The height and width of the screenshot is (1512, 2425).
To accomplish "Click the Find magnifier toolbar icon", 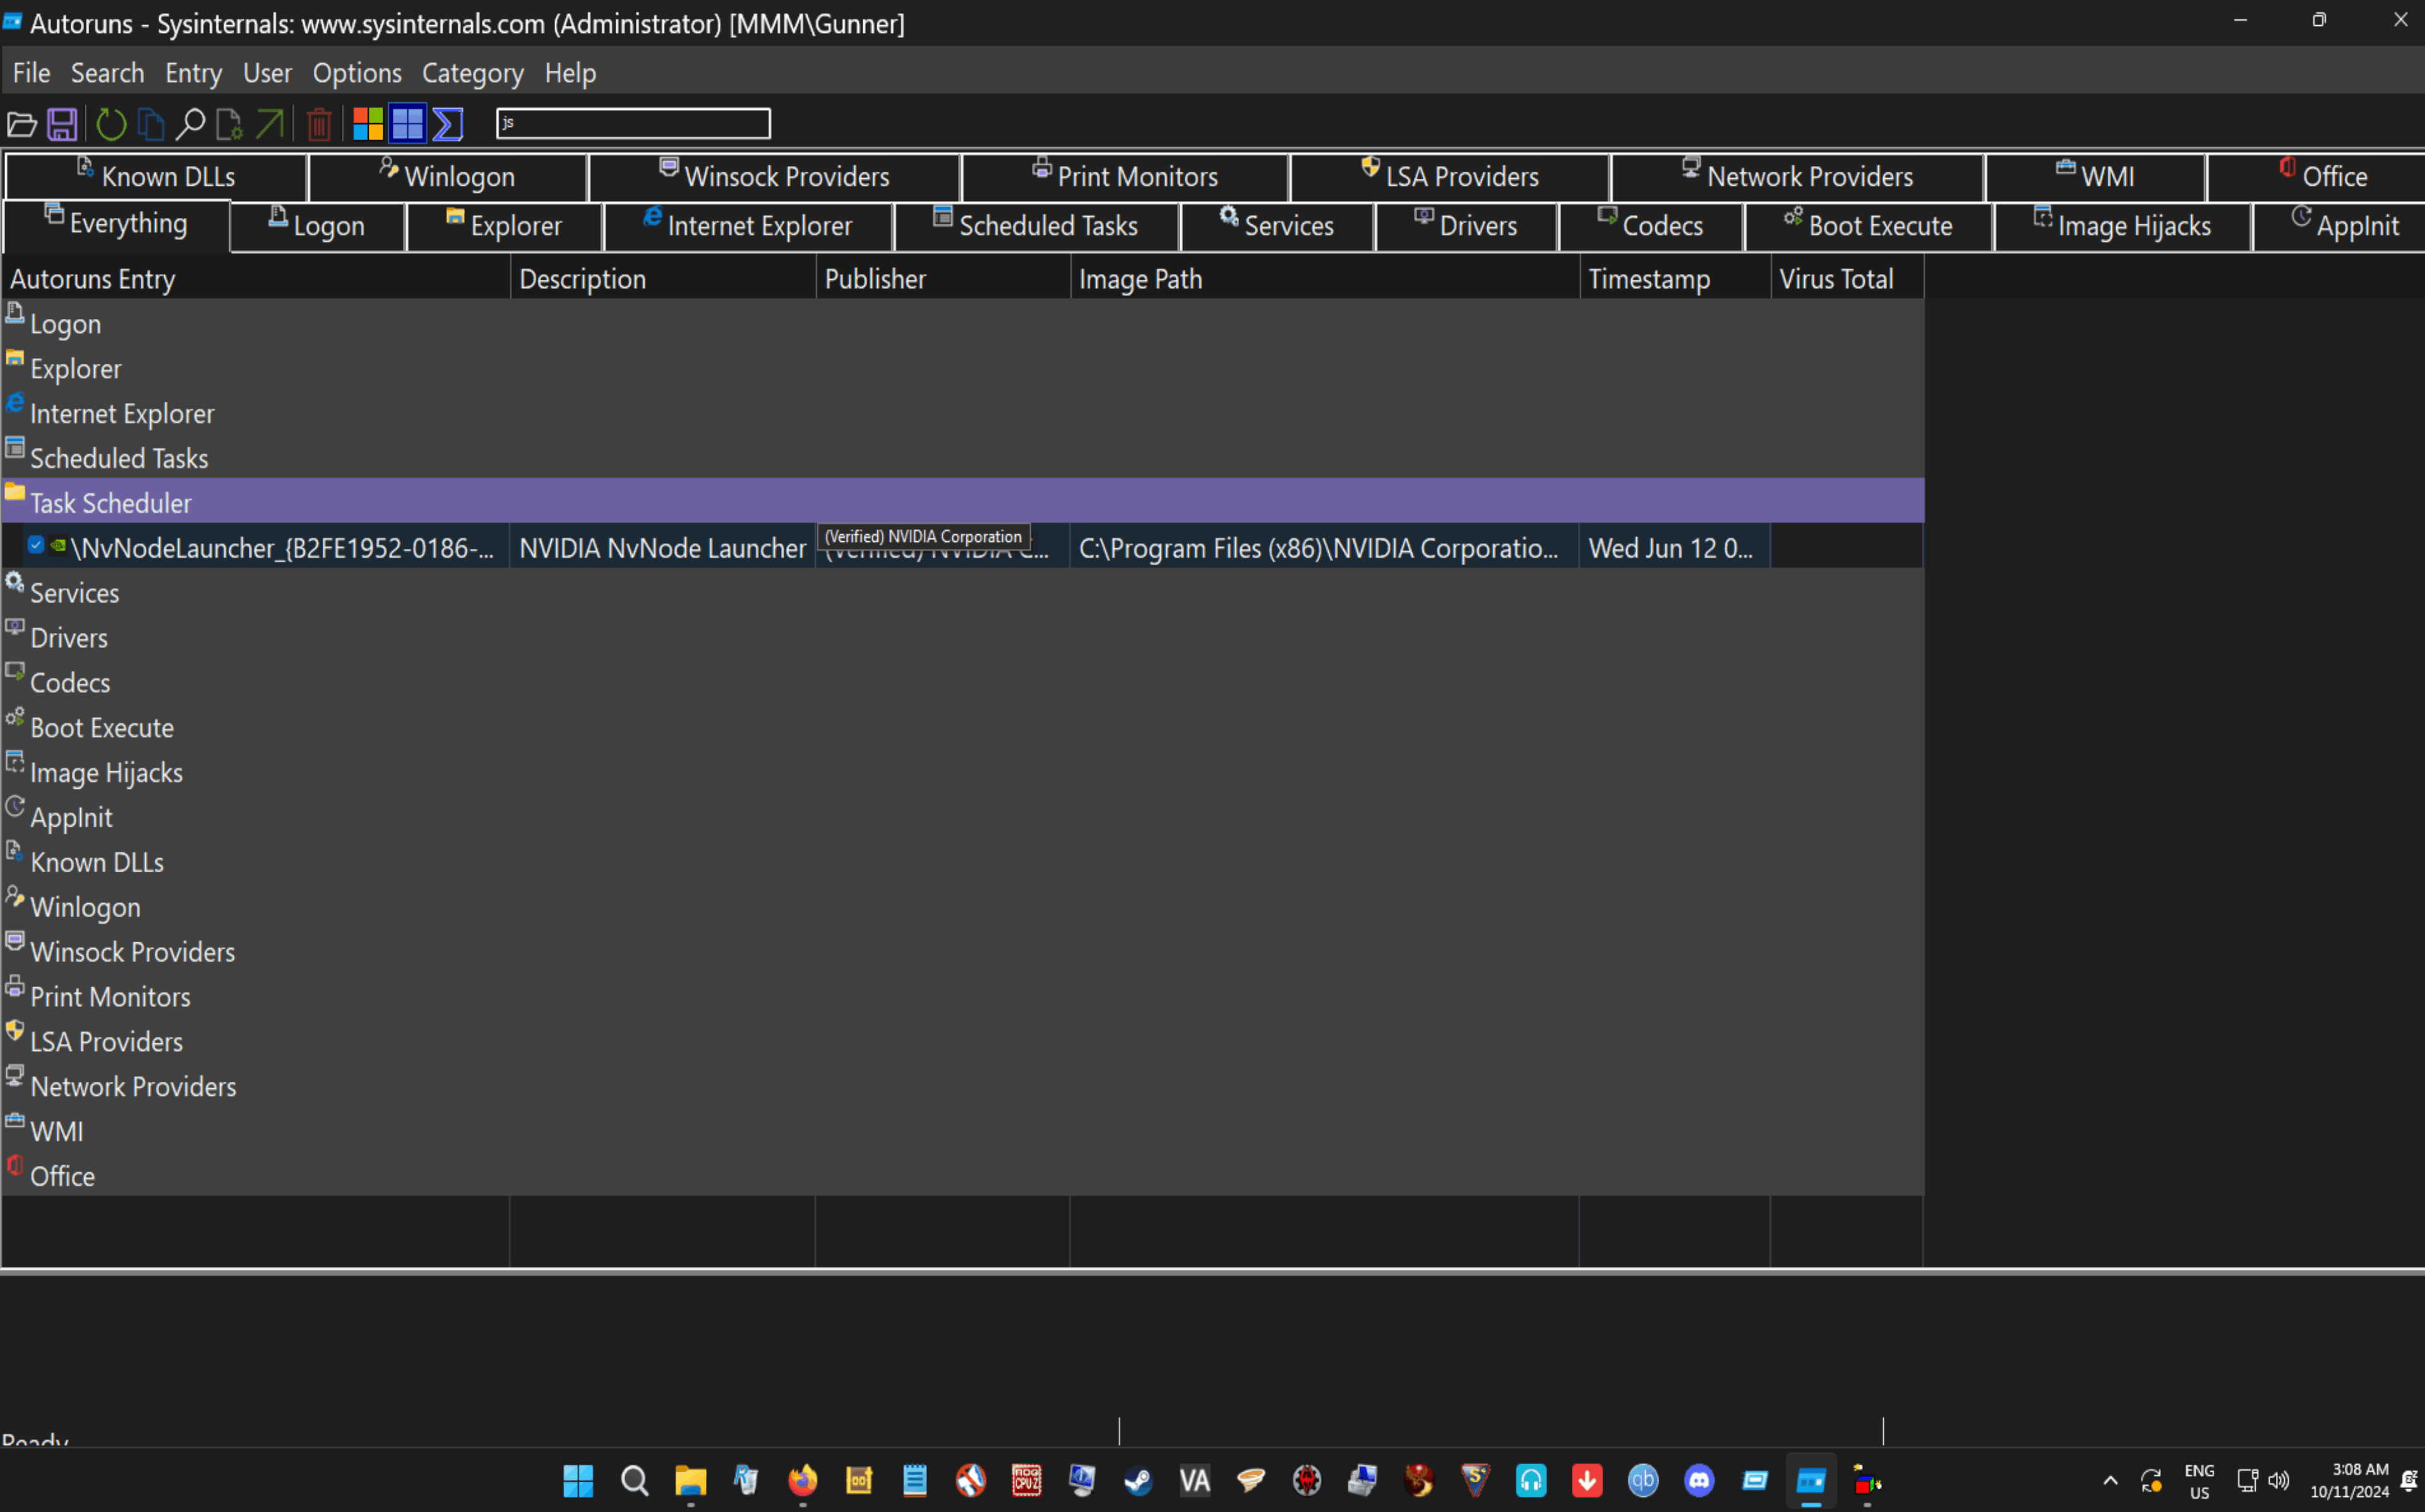I will [x=190, y=124].
